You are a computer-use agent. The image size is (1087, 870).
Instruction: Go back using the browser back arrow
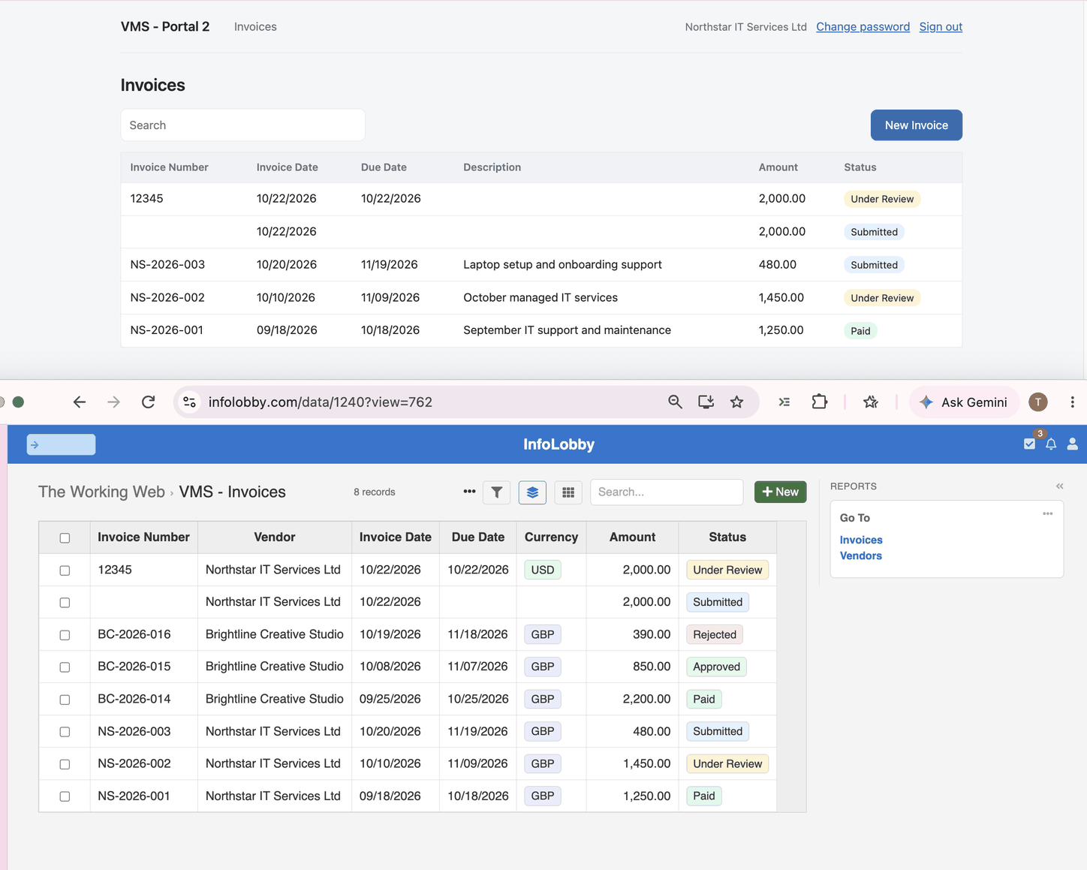tap(80, 402)
